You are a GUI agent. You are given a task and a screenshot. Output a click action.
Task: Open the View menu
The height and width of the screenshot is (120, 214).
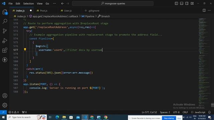(x=39, y=4)
